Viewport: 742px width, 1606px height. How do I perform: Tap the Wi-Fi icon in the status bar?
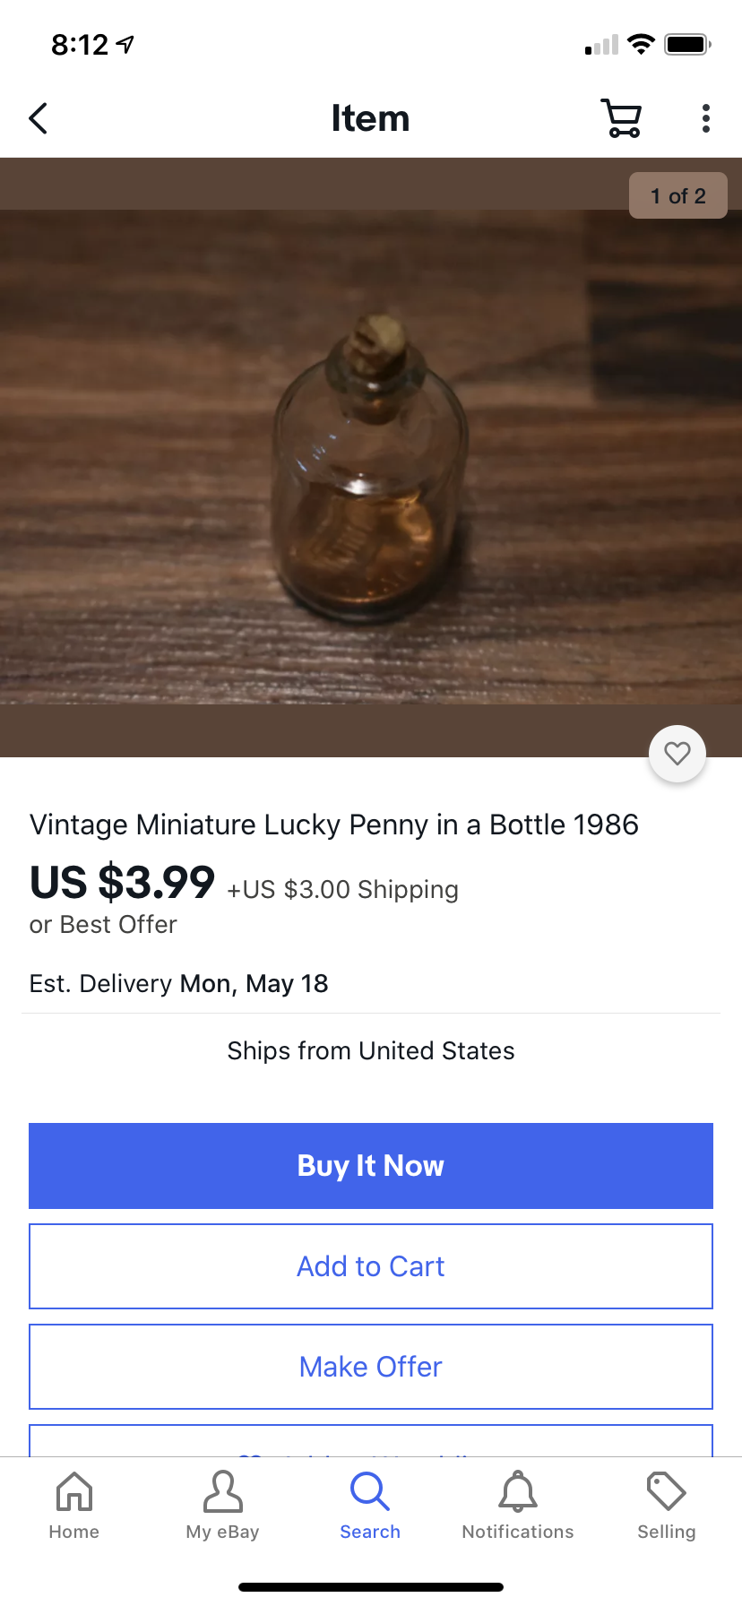(x=641, y=44)
